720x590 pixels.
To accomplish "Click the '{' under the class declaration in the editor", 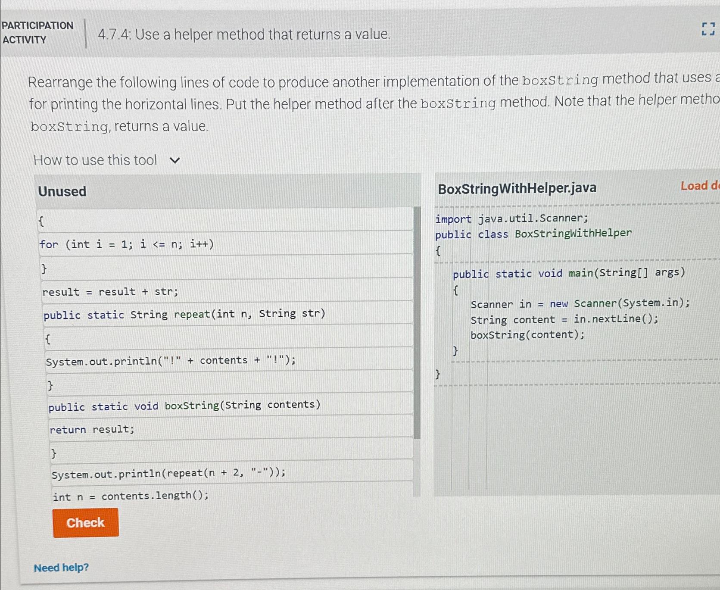I will tap(438, 250).
